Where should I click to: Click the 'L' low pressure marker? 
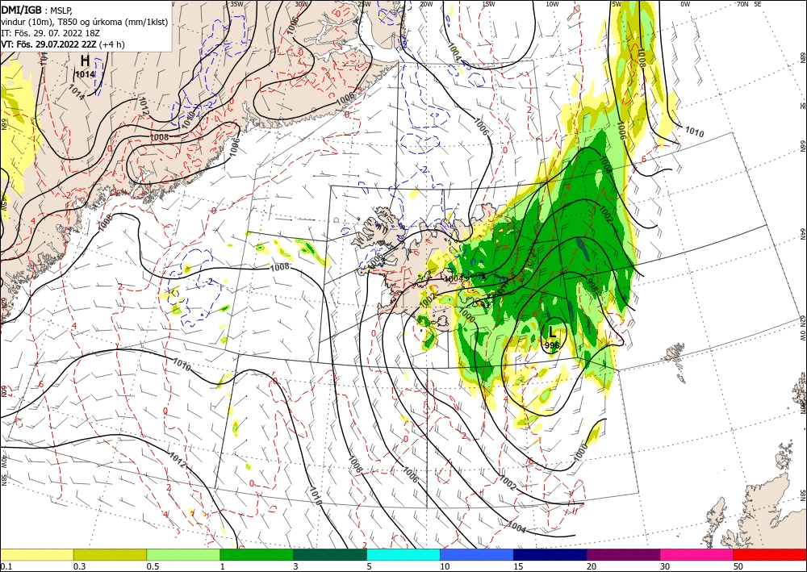coord(552,332)
